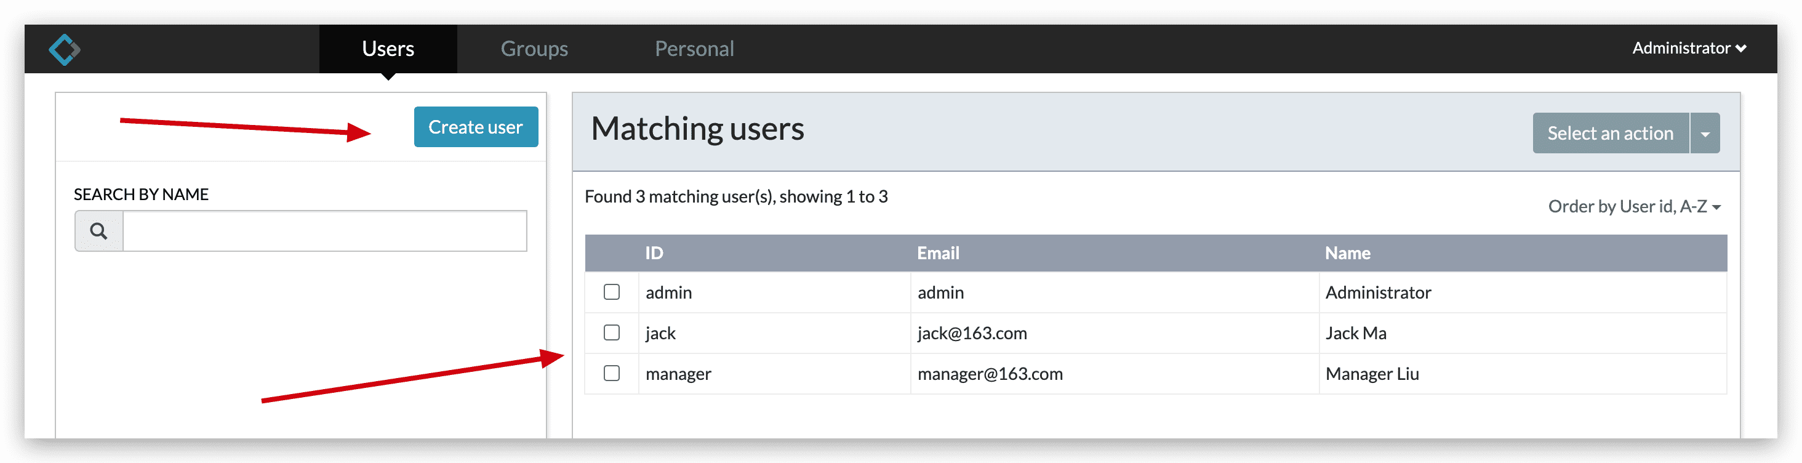Click the Matching users heading
Viewport: 1802px width, 463px height.
(x=697, y=129)
